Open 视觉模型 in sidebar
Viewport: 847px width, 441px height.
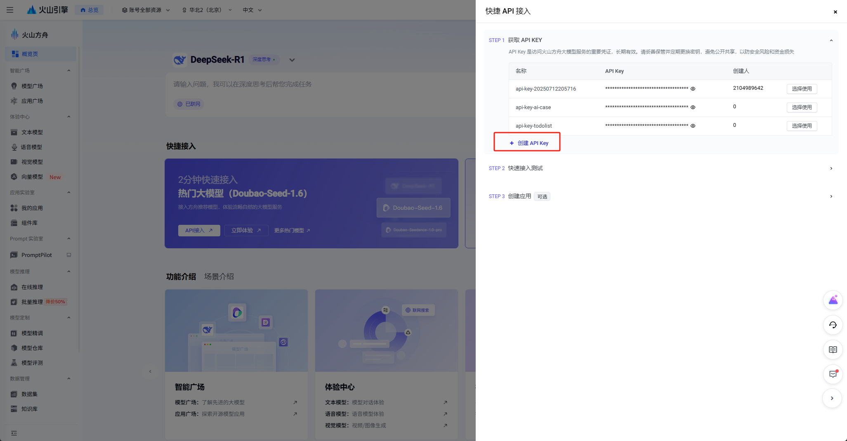[32, 162]
